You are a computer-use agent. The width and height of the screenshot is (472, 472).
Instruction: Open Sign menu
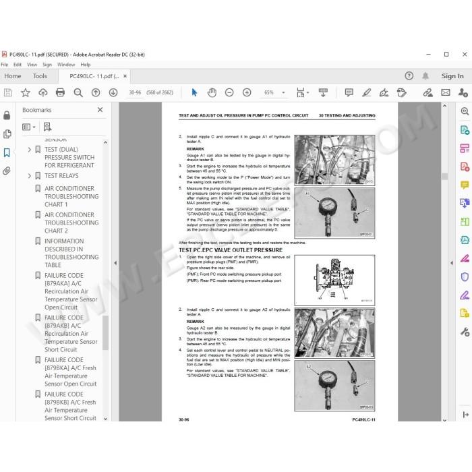[x=47, y=65]
